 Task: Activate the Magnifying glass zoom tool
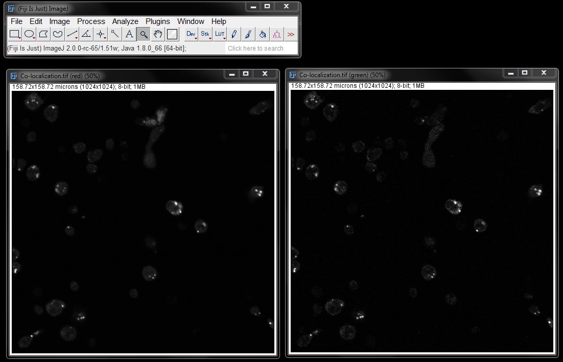coord(144,34)
